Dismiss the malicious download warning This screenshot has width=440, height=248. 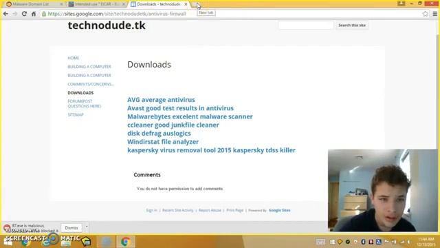click(71, 228)
